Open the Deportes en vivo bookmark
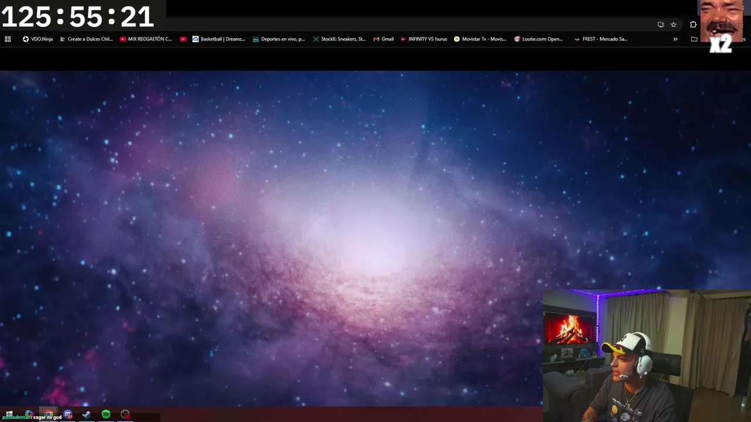Screen dimensions: 751x422 (x=279, y=39)
